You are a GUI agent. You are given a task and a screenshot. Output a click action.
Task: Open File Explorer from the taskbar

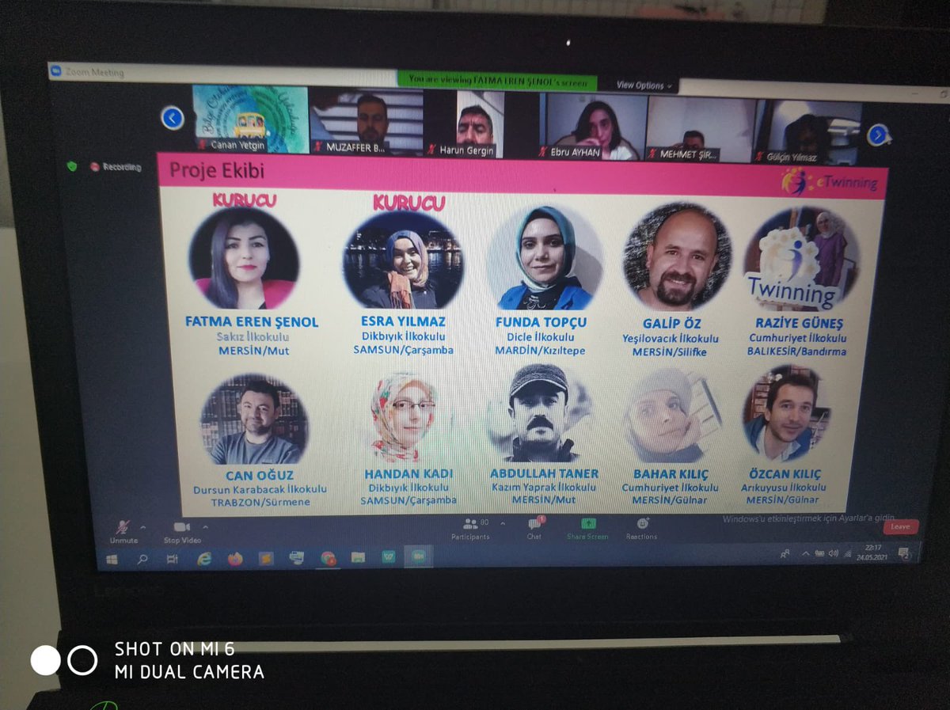tap(358, 558)
